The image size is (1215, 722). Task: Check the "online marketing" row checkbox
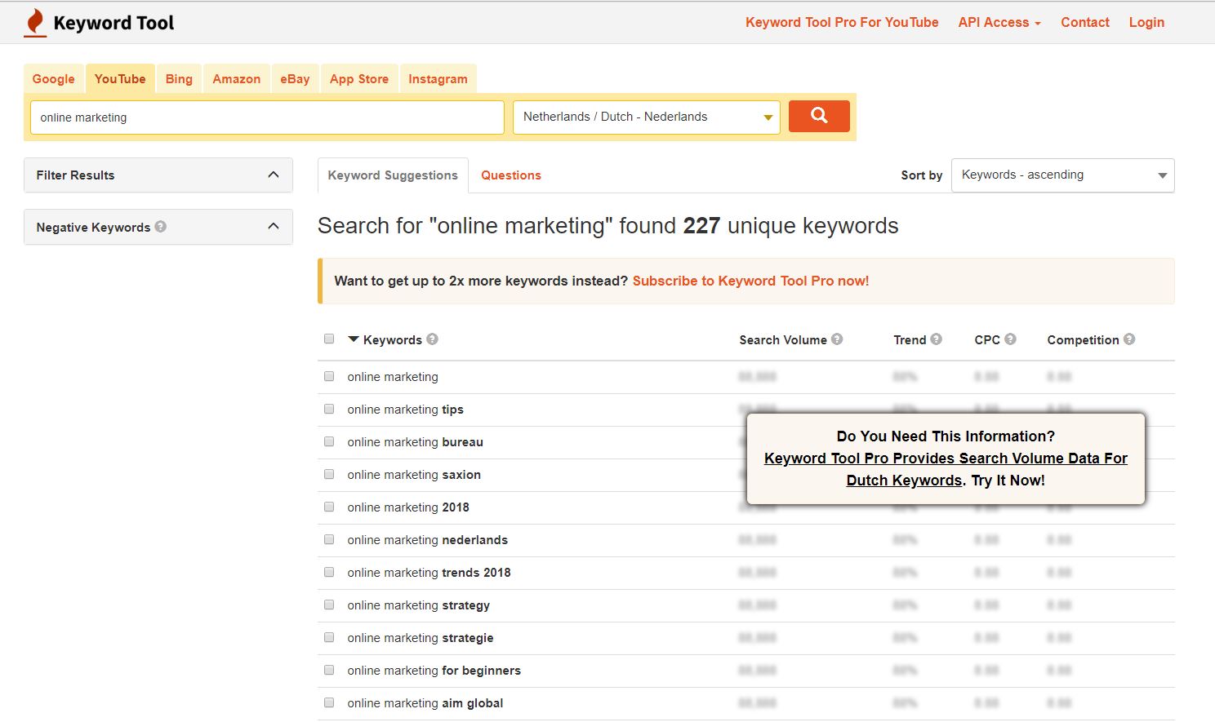(329, 376)
